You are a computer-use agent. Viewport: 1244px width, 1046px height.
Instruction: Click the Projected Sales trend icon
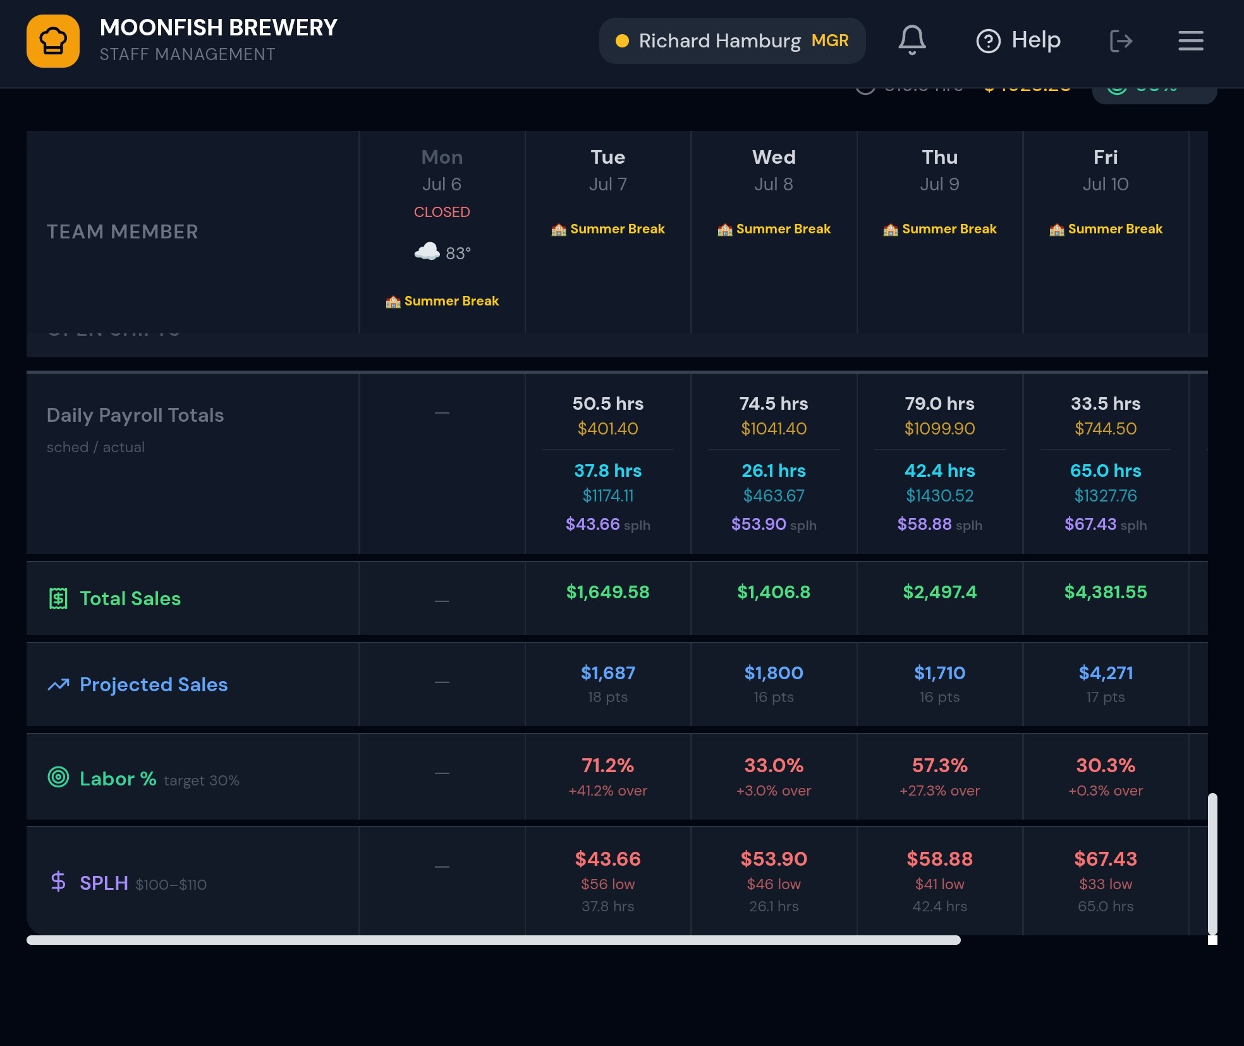pyautogui.click(x=58, y=684)
